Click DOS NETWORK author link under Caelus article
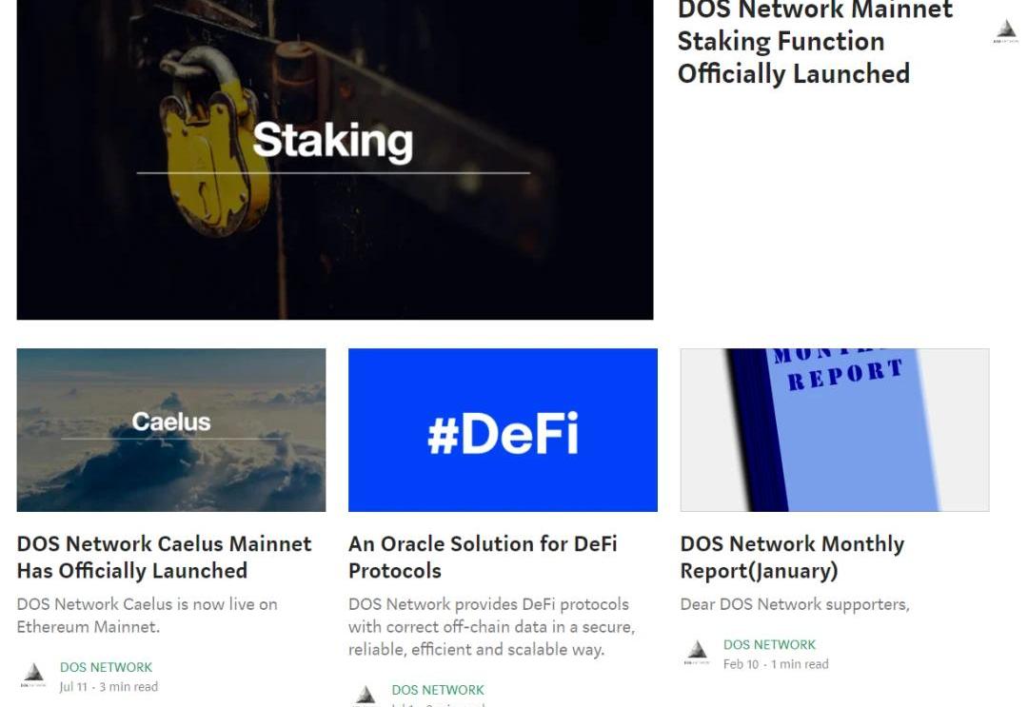This screenshot has height=707, width=1028. (x=107, y=667)
